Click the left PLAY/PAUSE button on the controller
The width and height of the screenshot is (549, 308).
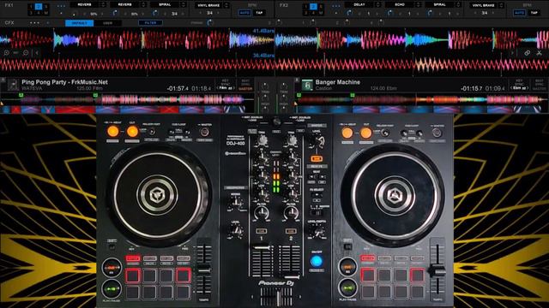112,289
